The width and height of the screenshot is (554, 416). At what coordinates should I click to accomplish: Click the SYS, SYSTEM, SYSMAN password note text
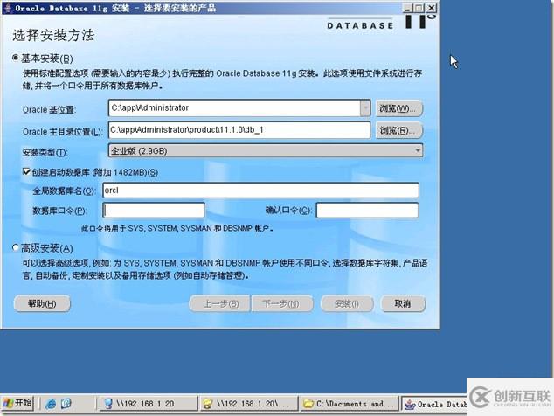pos(177,228)
